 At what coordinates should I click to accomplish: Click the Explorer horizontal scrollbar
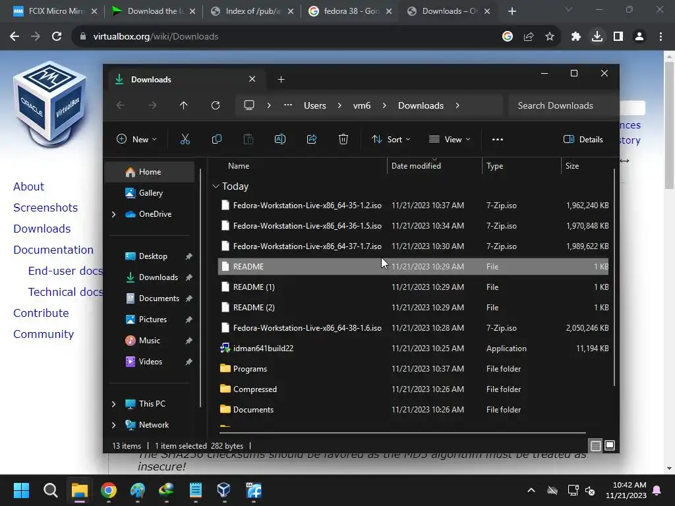click(403, 432)
